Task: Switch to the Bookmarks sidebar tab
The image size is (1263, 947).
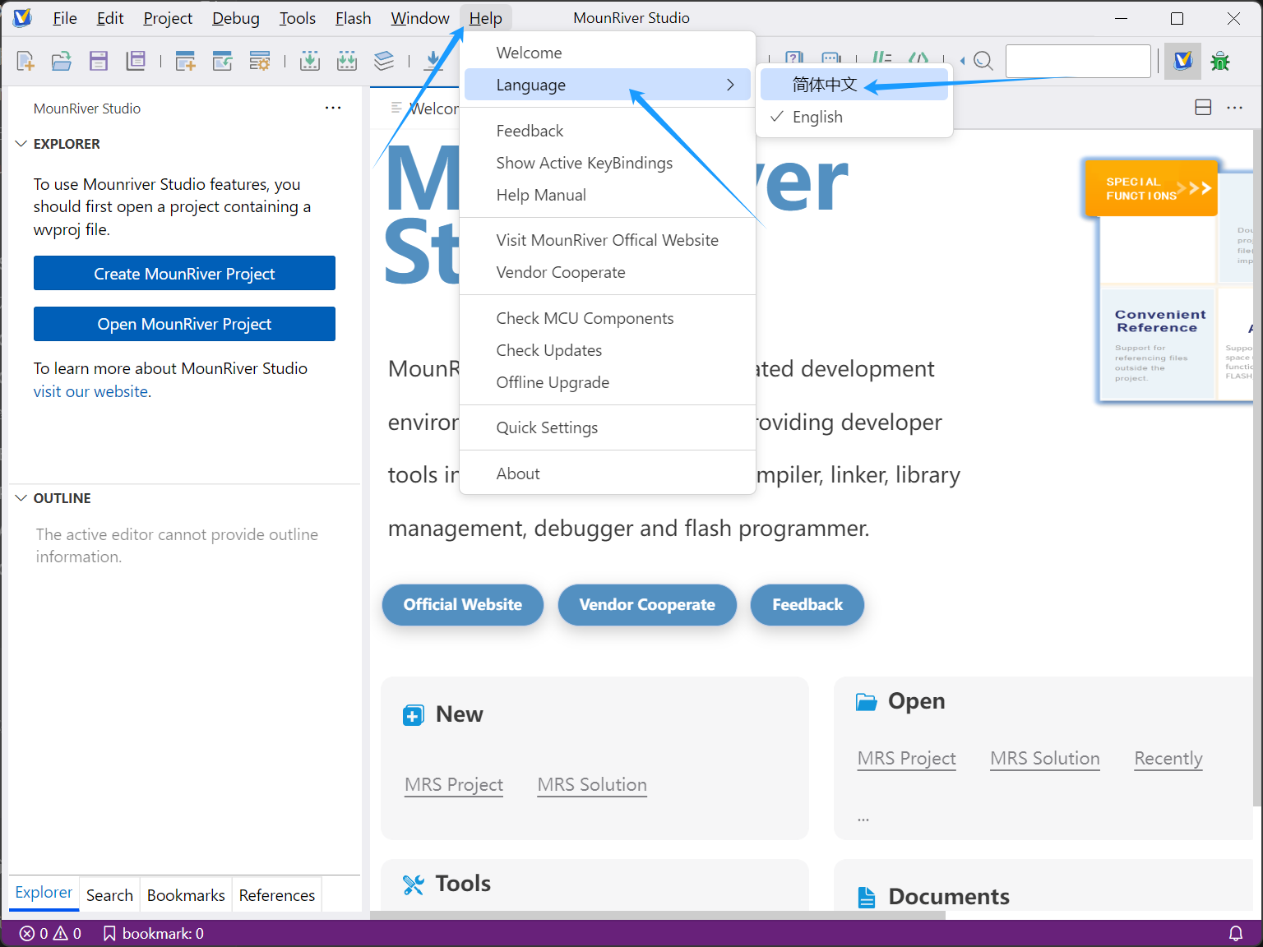Action: click(x=186, y=895)
